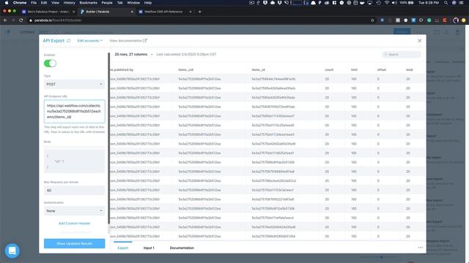Click the Parabola logo in background page
The width and height of the screenshot is (469, 263).
8,32
